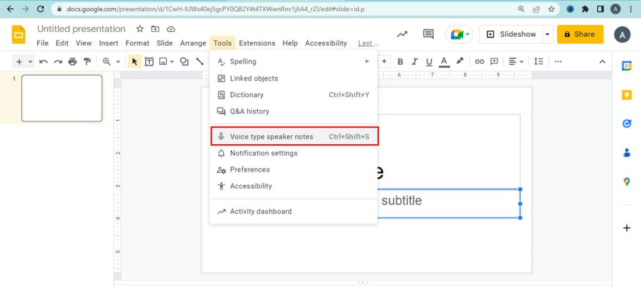The image size is (641, 289).
Task: Click the Insert link icon
Action: [x=479, y=61]
